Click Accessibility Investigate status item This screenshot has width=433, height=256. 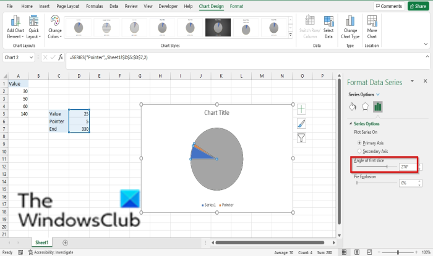[x=51, y=252]
